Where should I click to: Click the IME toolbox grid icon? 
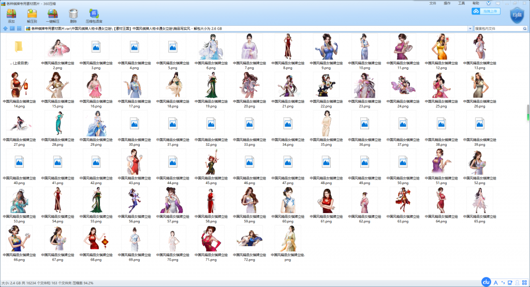[x=524, y=283]
